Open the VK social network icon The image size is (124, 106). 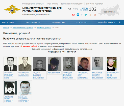coord(78,15)
